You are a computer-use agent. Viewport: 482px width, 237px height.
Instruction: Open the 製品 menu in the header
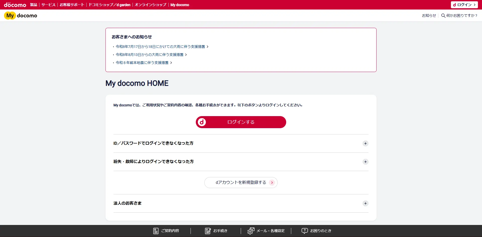coord(34,5)
